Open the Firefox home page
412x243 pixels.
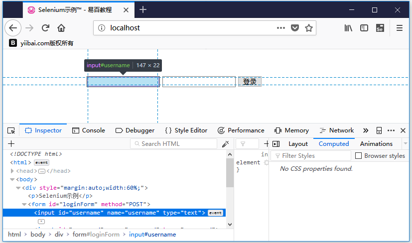pyautogui.click(x=61, y=28)
